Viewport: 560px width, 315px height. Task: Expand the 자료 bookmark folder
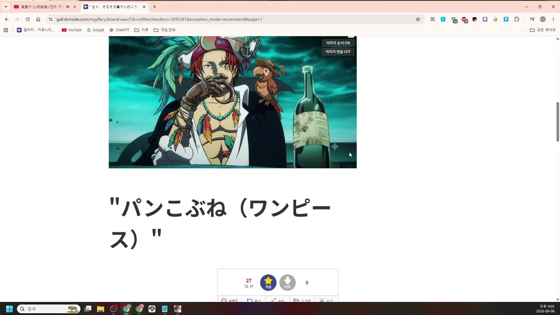pos(141,30)
